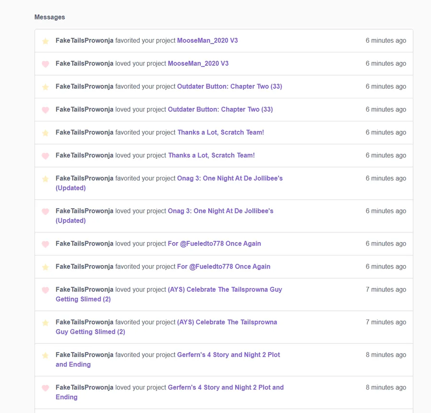431x413 pixels.
Task: Open Onag 3 project link in loved message
Action: point(220,211)
